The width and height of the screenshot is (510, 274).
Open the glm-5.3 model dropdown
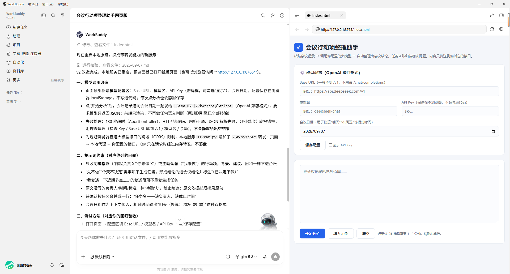pyautogui.click(x=246, y=257)
